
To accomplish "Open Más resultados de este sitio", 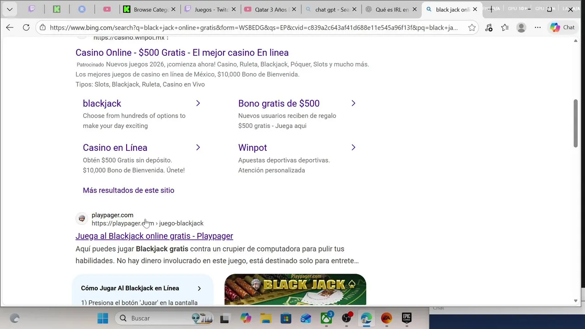I will pos(128,190).
